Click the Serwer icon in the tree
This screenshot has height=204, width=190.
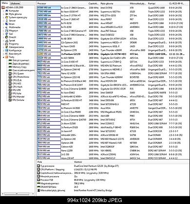pos(7,21)
